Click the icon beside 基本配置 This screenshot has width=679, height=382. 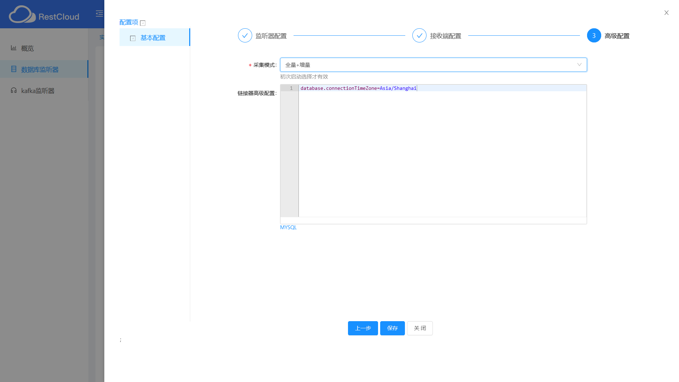point(133,38)
